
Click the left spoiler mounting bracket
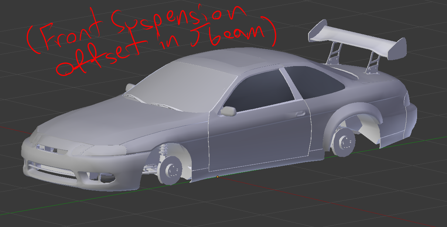334,54
